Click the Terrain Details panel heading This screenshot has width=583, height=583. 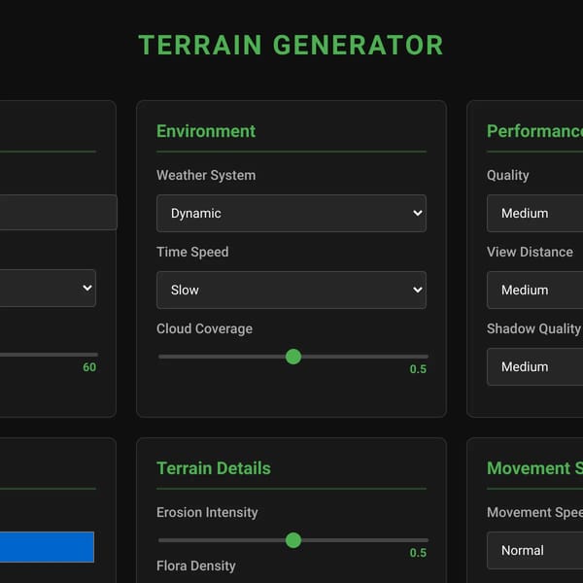click(x=214, y=468)
